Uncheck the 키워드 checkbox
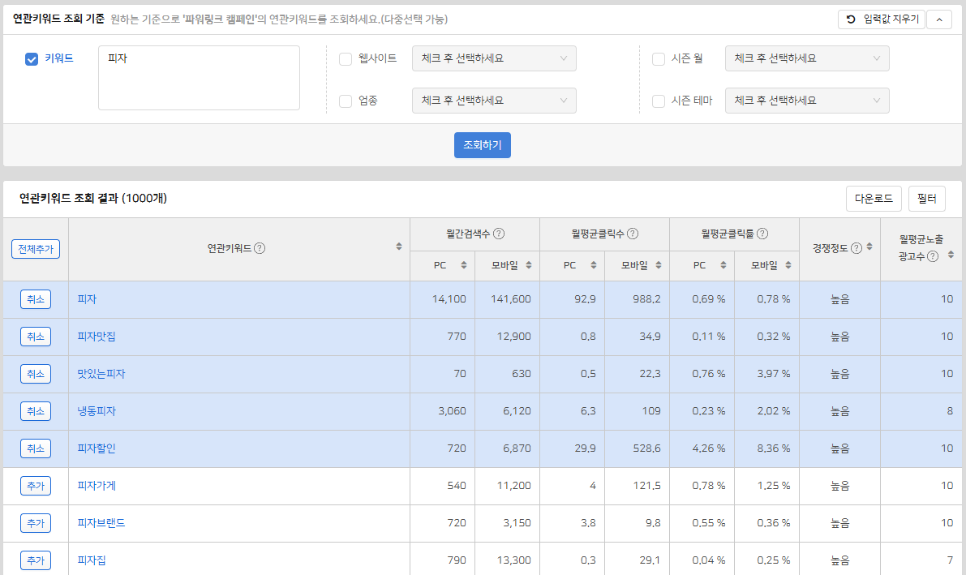Image resolution: width=966 pixels, height=575 pixels. click(32, 58)
